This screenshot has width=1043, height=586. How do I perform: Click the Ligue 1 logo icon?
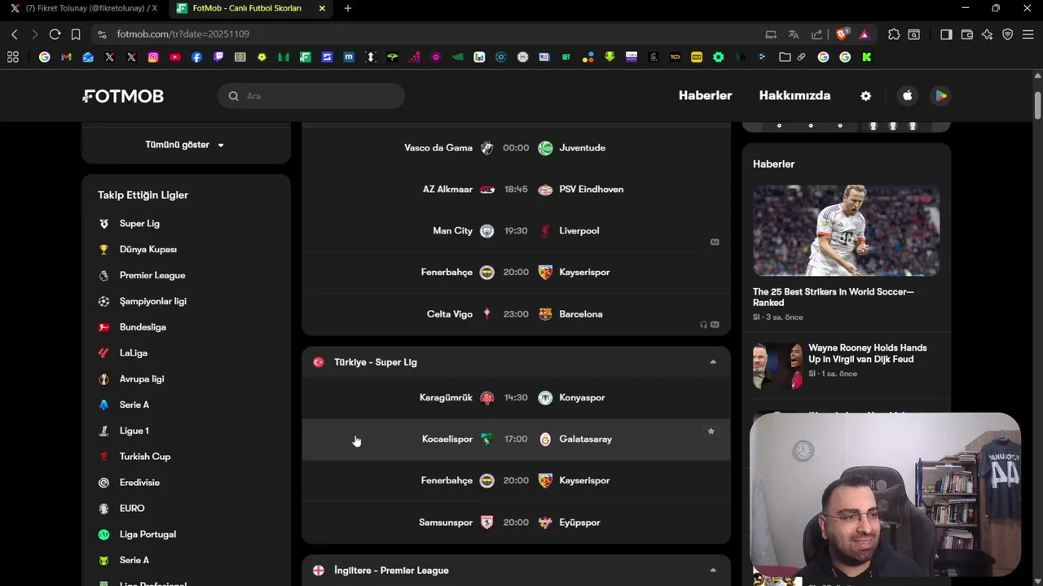pyautogui.click(x=103, y=431)
